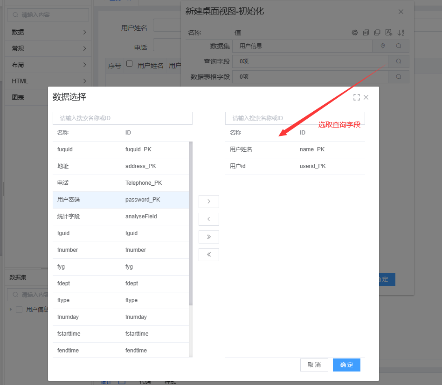The height and width of the screenshot is (385, 442).
Task: Click the sort icon in the 值 header
Action: [x=401, y=33]
